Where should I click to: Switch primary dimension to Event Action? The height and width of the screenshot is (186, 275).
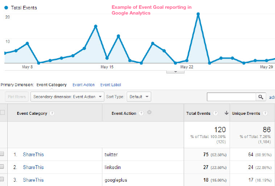coord(84,85)
